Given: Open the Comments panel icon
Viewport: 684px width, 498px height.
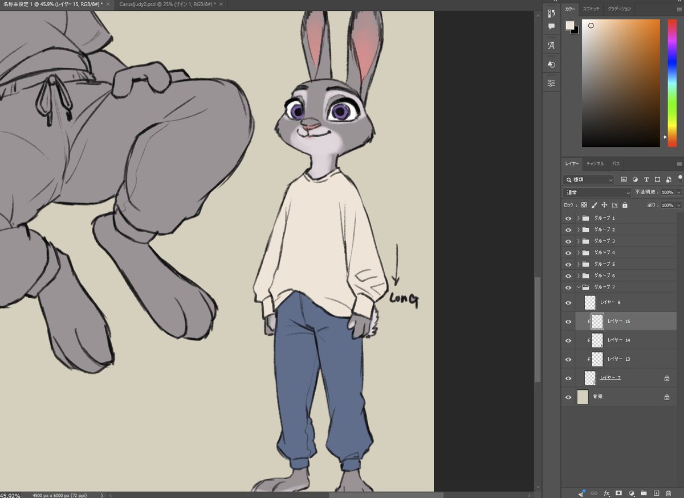Looking at the screenshot, I should coord(551,26).
